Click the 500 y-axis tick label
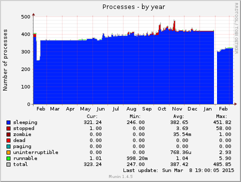Screen dimensions: 241x182 click(26, 17)
